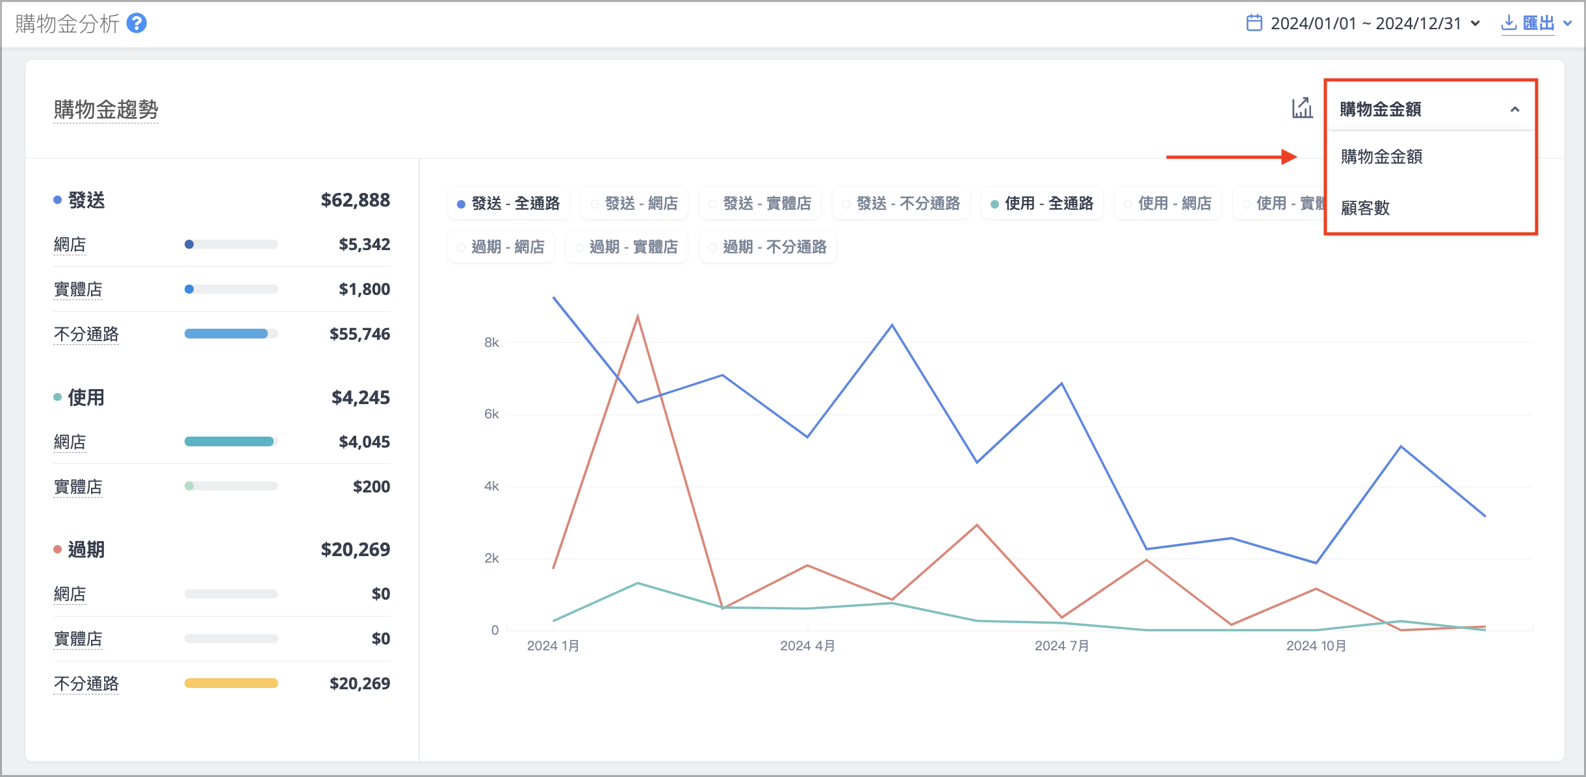Viewport: 1586px width, 777px height.
Task: Click the 發送 不分通路 progress bar
Action: coord(231,334)
